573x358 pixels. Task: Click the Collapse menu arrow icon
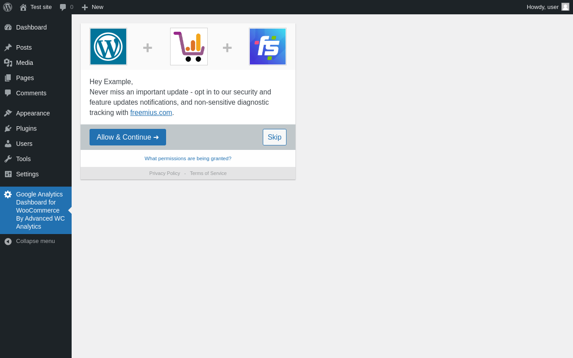[x=8, y=241]
